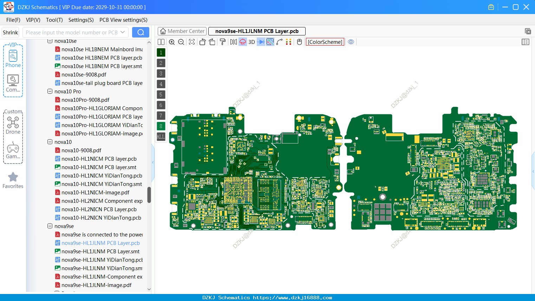Collapse the nova10 Pro tree node
Viewport: 535px width, 301px height.
click(50, 91)
